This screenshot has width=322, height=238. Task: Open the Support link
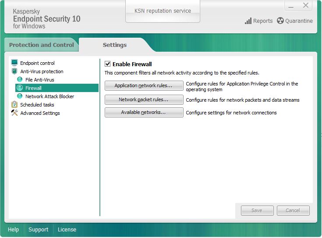[38, 229]
